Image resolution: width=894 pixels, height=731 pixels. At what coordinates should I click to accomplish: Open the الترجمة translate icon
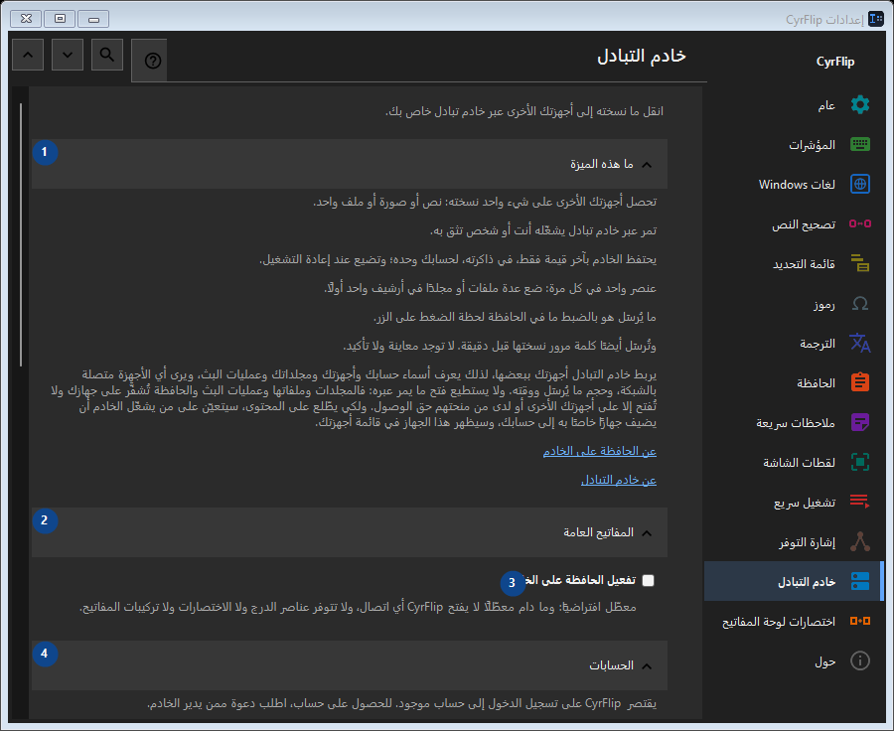pos(860,343)
